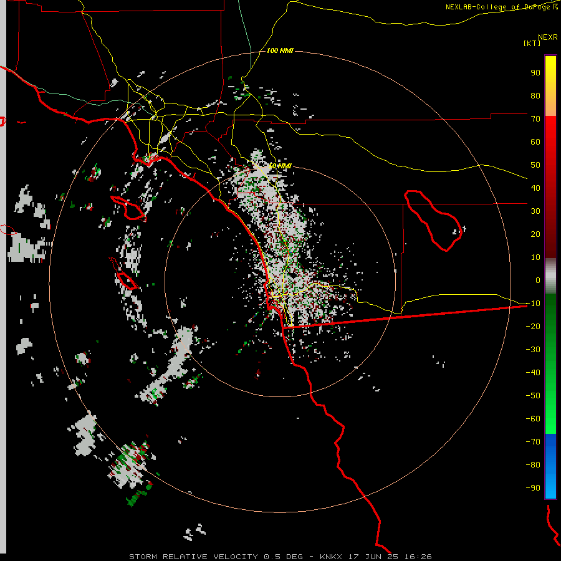This screenshot has width=561, height=561.
Task: Click the -60 value on velocity scale
Action: point(533,419)
